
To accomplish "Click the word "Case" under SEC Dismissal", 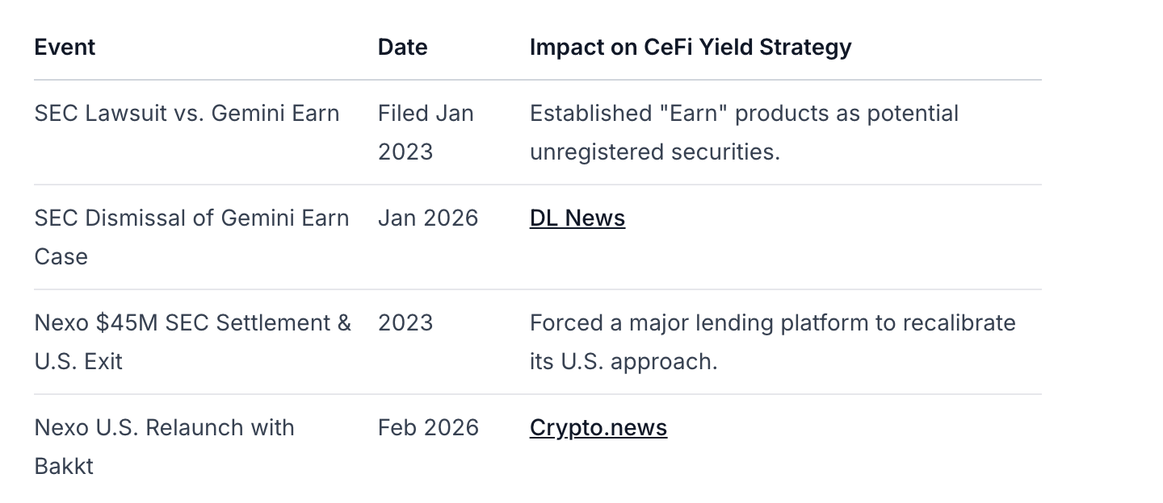I will [61, 257].
